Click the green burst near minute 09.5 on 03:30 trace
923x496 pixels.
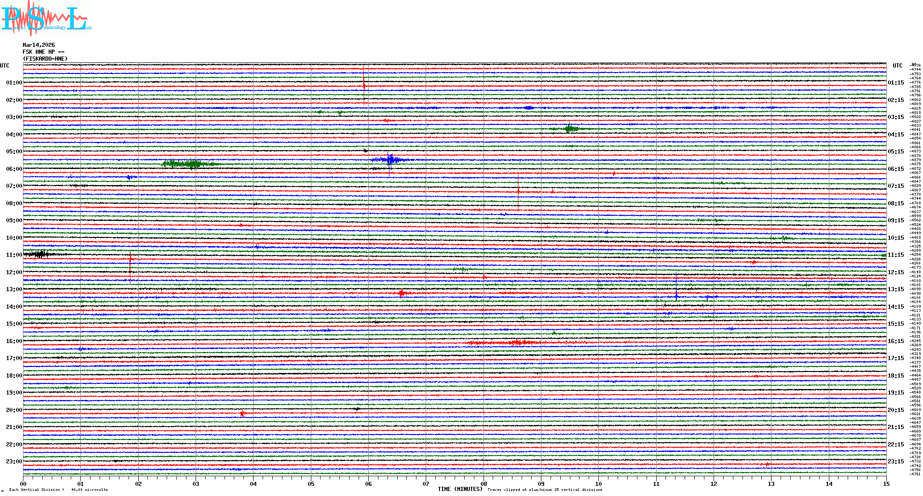[569, 129]
